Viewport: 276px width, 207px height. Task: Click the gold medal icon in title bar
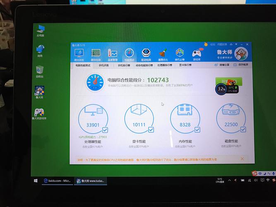(x=206, y=44)
